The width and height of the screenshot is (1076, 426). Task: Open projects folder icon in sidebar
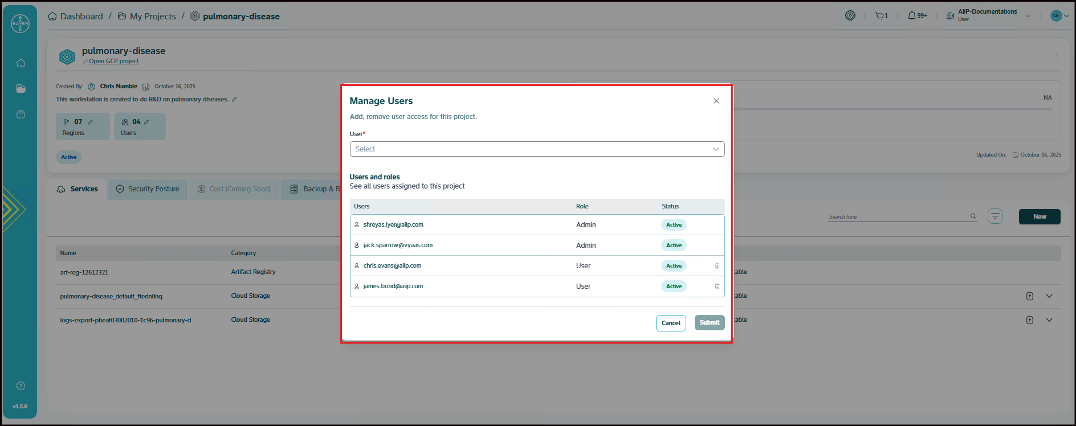tap(21, 89)
